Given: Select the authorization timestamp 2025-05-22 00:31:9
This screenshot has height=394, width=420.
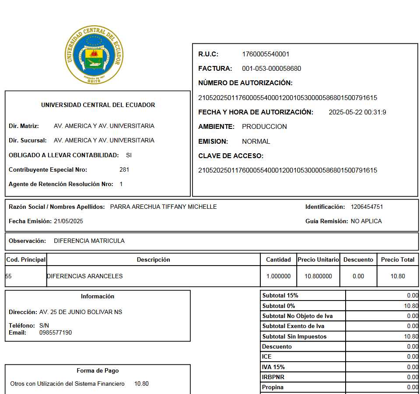Looking at the screenshot, I should coord(357,112).
